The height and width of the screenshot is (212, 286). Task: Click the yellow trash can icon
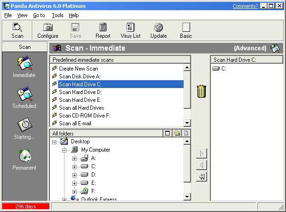tap(201, 91)
